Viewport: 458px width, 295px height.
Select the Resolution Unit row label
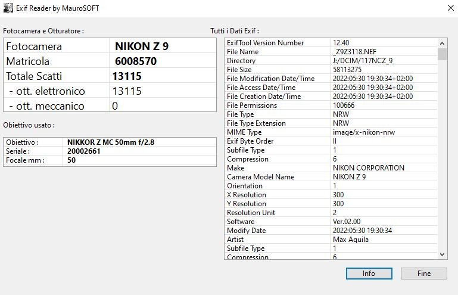click(251, 213)
